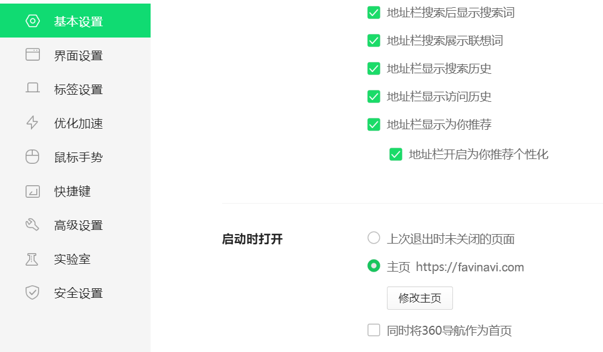
Task: Click the window icon beside 界面设置
Action: (x=32, y=55)
